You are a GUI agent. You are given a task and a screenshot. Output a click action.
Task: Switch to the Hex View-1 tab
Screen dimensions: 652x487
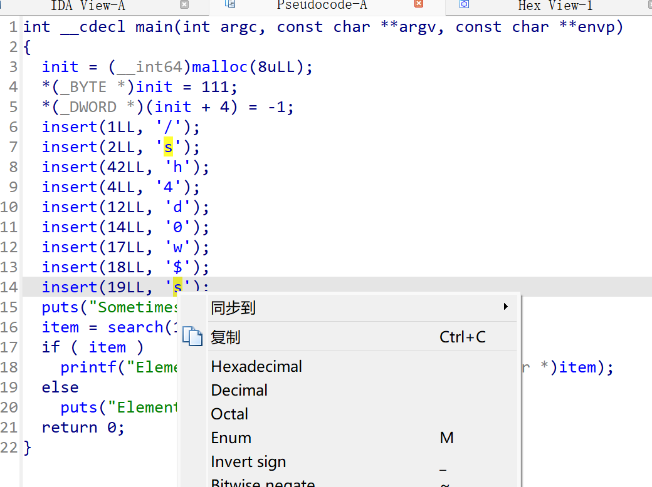click(555, 6)
